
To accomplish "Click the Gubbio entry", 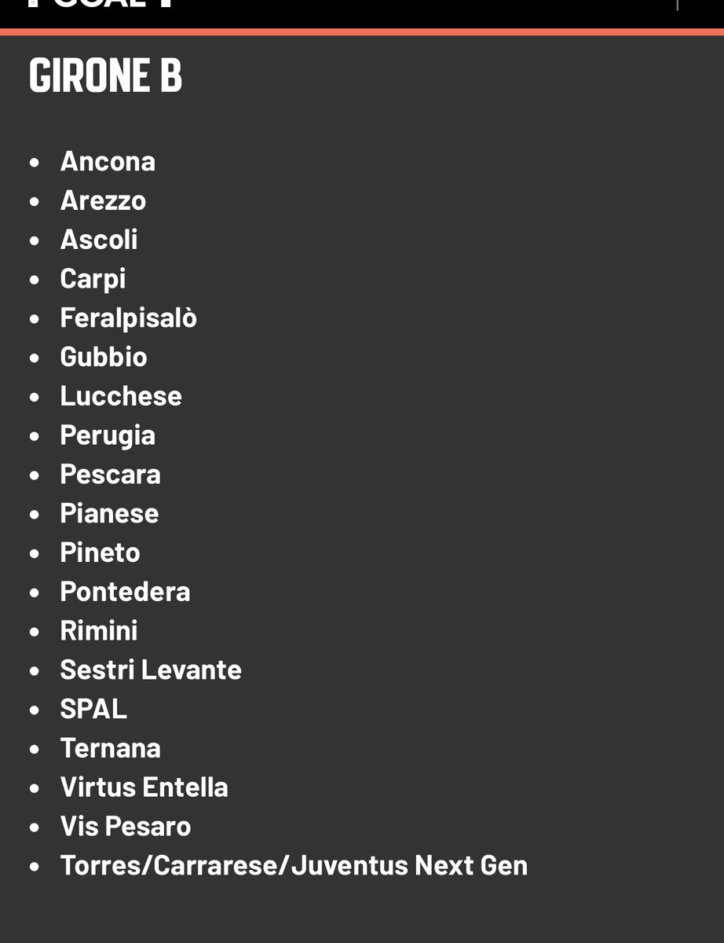I will (x=104, y=357).
